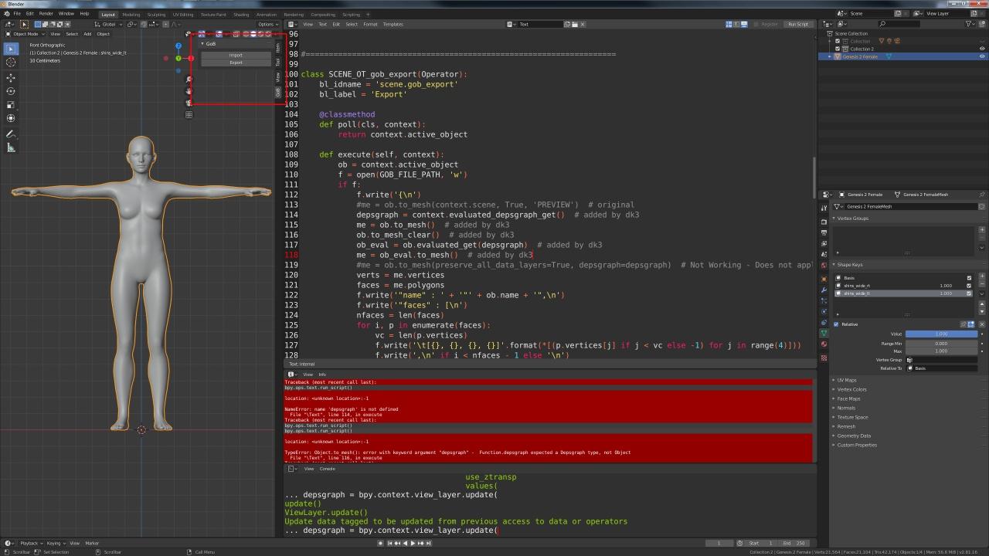Screen dimensions: 989x556
Task: Choose the Move tool
Action: pos(11,77)
